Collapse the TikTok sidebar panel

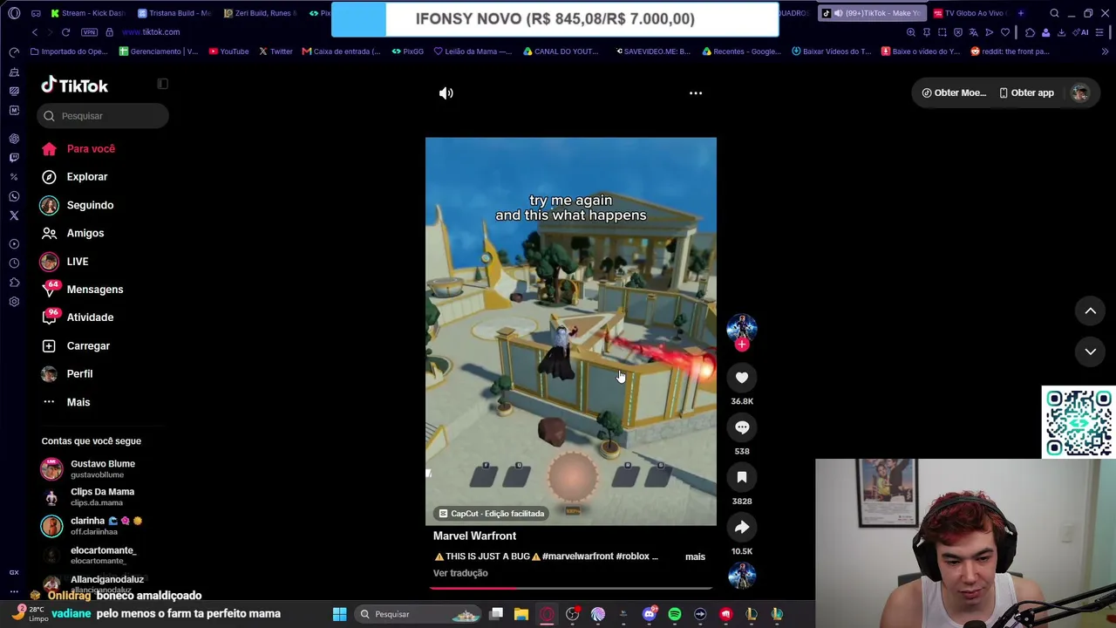162,84
